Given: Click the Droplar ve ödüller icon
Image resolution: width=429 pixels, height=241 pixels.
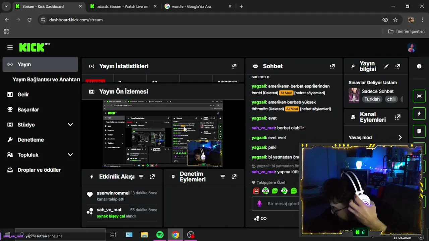Looking at the screenshot, I should click(x=10, y=170).
